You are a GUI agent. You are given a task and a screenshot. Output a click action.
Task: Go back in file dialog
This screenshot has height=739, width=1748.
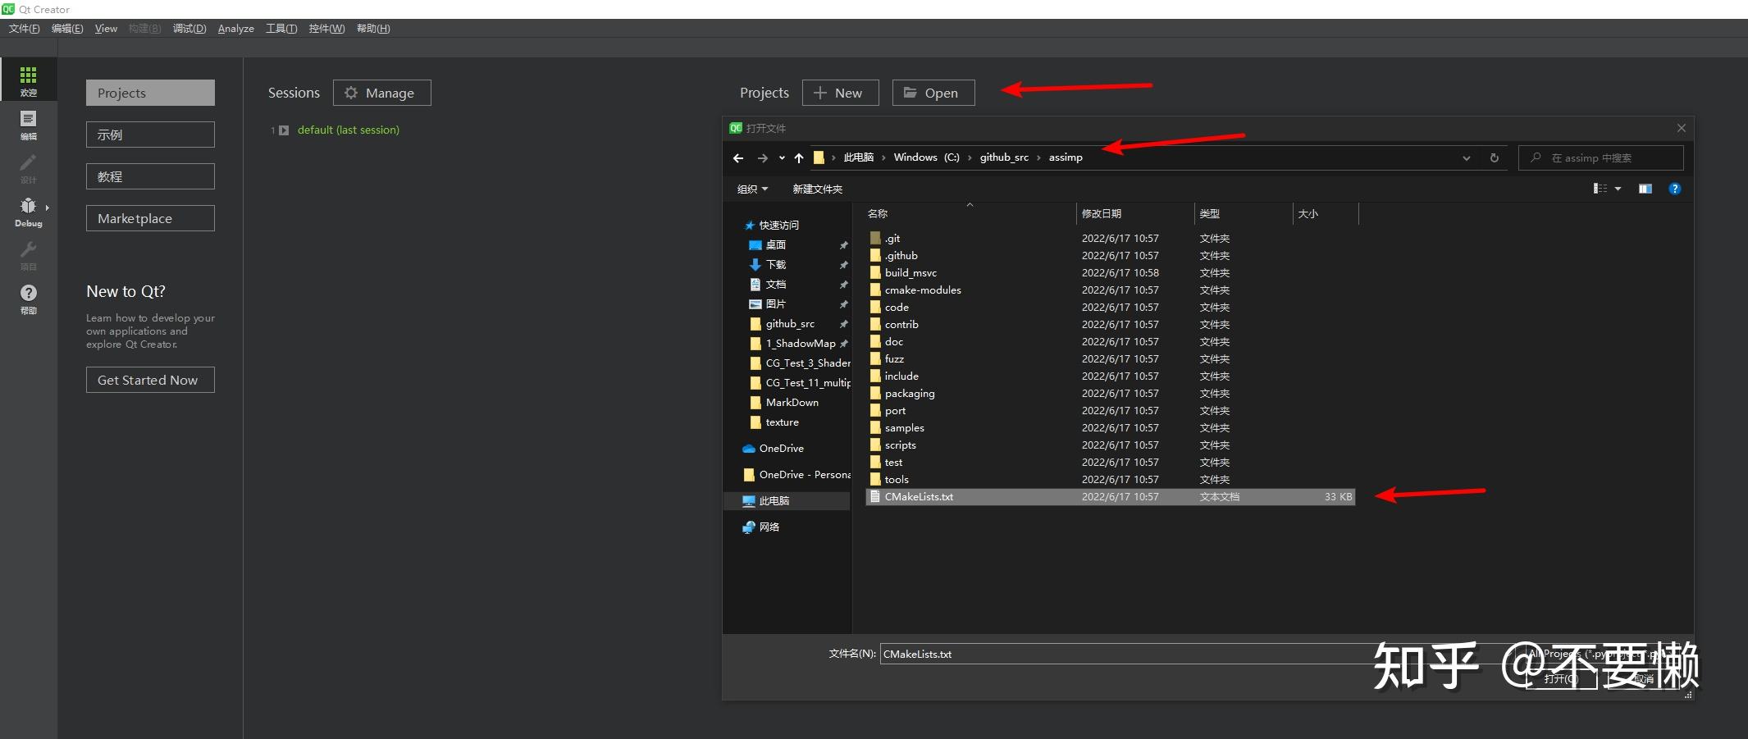(x=737, y=157)
